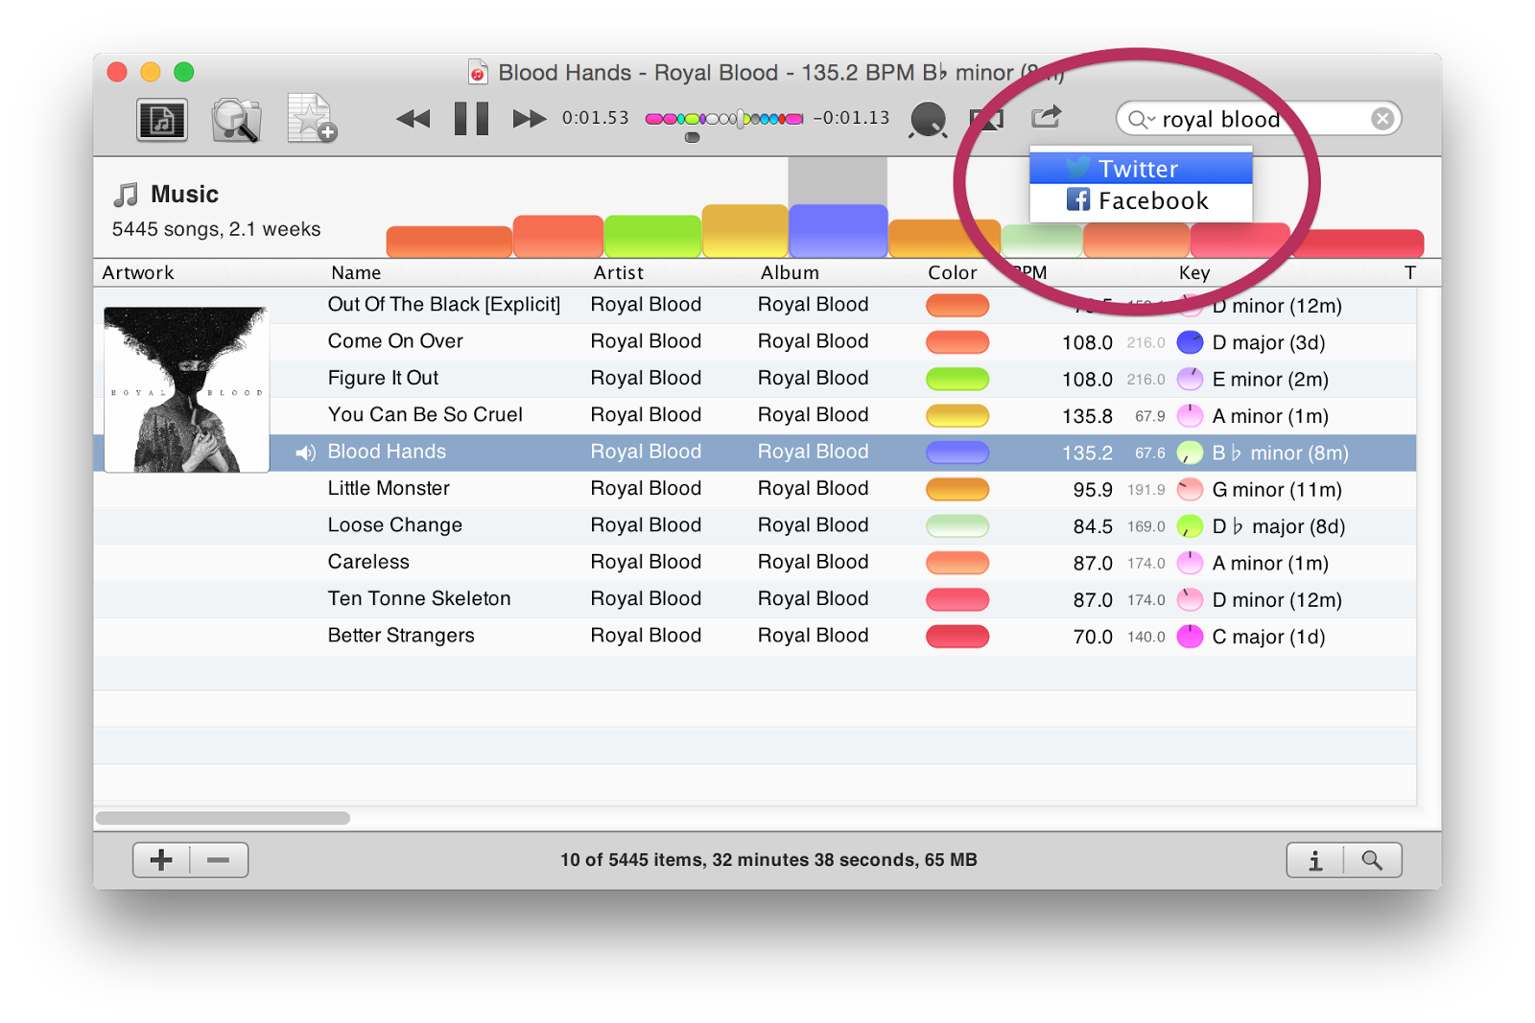Click the Artwork column header
The image size is (1535, 1023).
point(138,273)
